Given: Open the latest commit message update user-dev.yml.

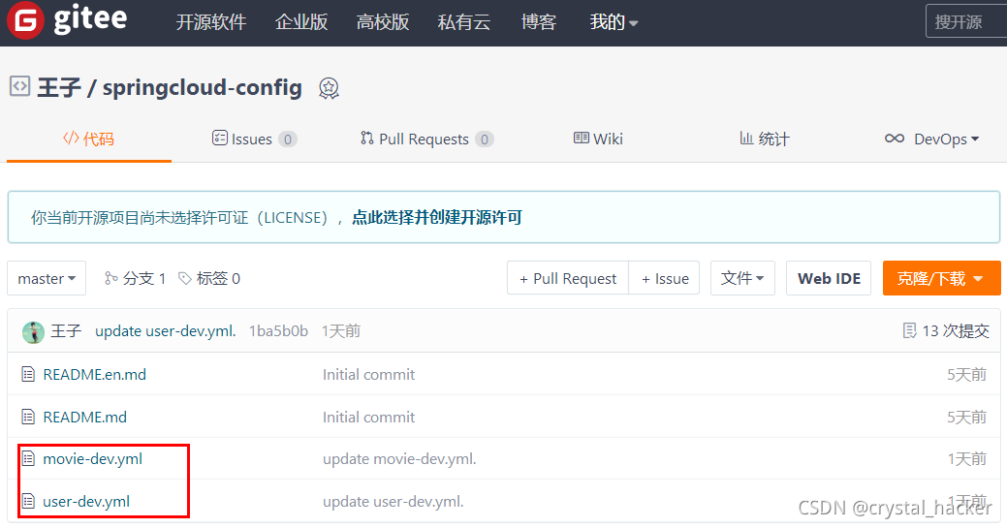Looking at the screenshot, I should pyautogui.click(x=166, y=330).
